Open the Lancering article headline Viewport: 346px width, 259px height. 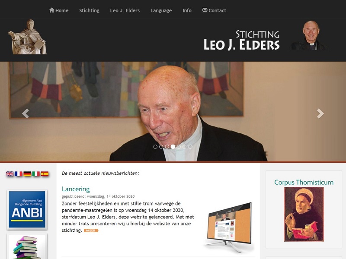pyautogui.click(x=76, y=189)
